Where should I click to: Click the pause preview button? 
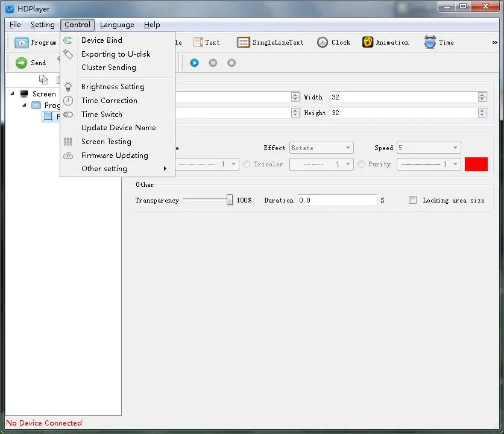click(x=213, y=63)
